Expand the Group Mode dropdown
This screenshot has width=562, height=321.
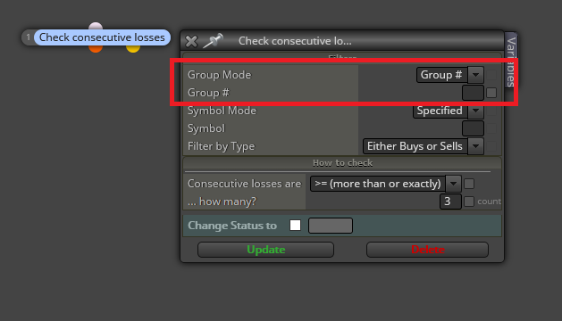tap(475, 75)
